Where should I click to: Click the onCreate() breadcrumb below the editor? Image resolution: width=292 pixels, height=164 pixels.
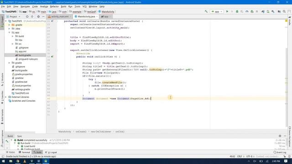[x=81, y=132]
